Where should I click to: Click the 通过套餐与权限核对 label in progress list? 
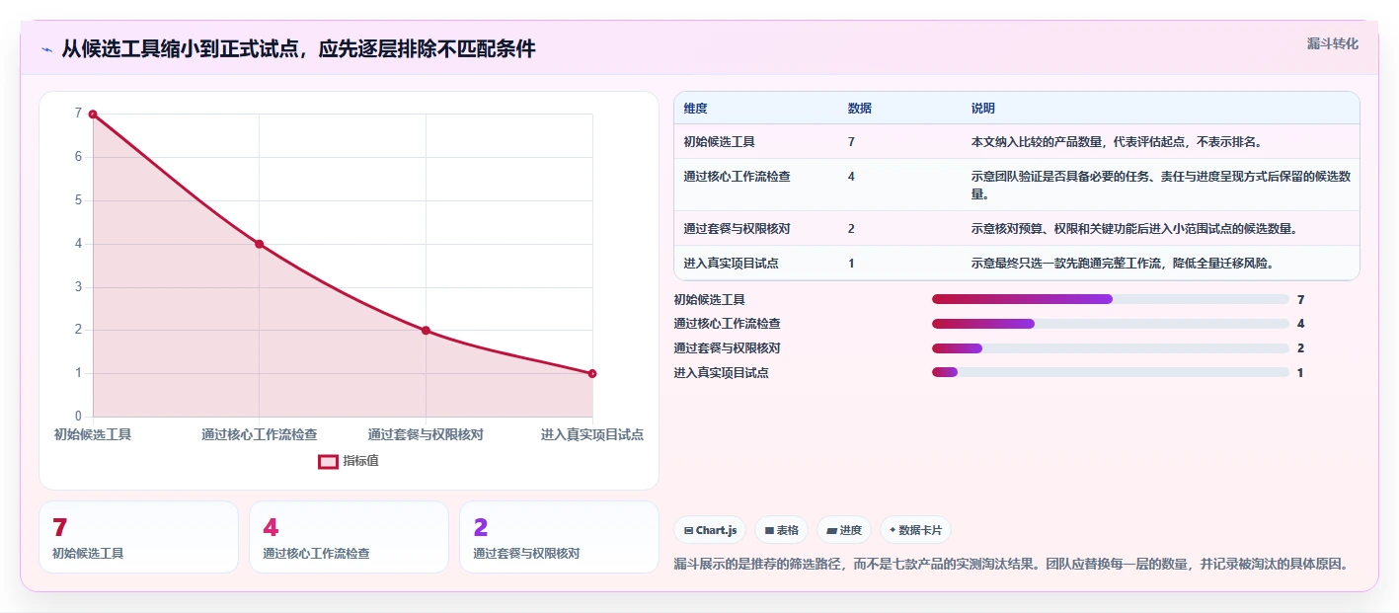[x=727, y=348]
